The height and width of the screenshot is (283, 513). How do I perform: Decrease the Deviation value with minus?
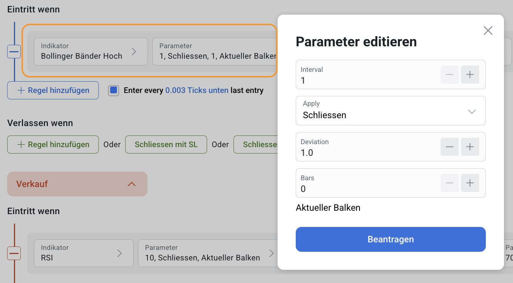pyautogui.click(x=450, y=147)
